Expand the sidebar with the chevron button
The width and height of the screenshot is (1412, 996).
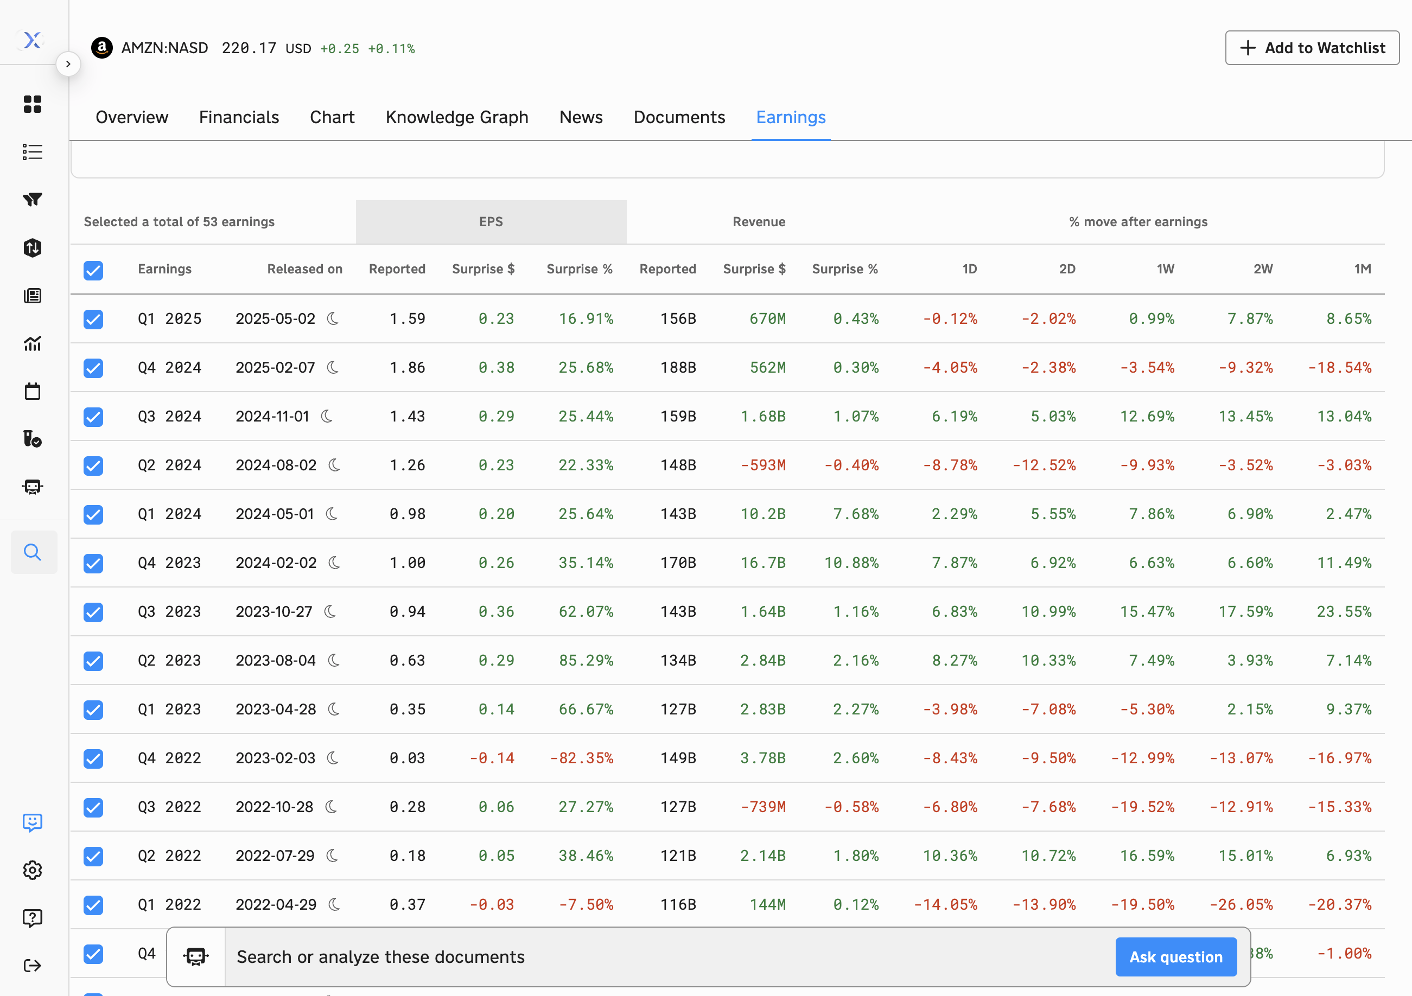(68, 64)
